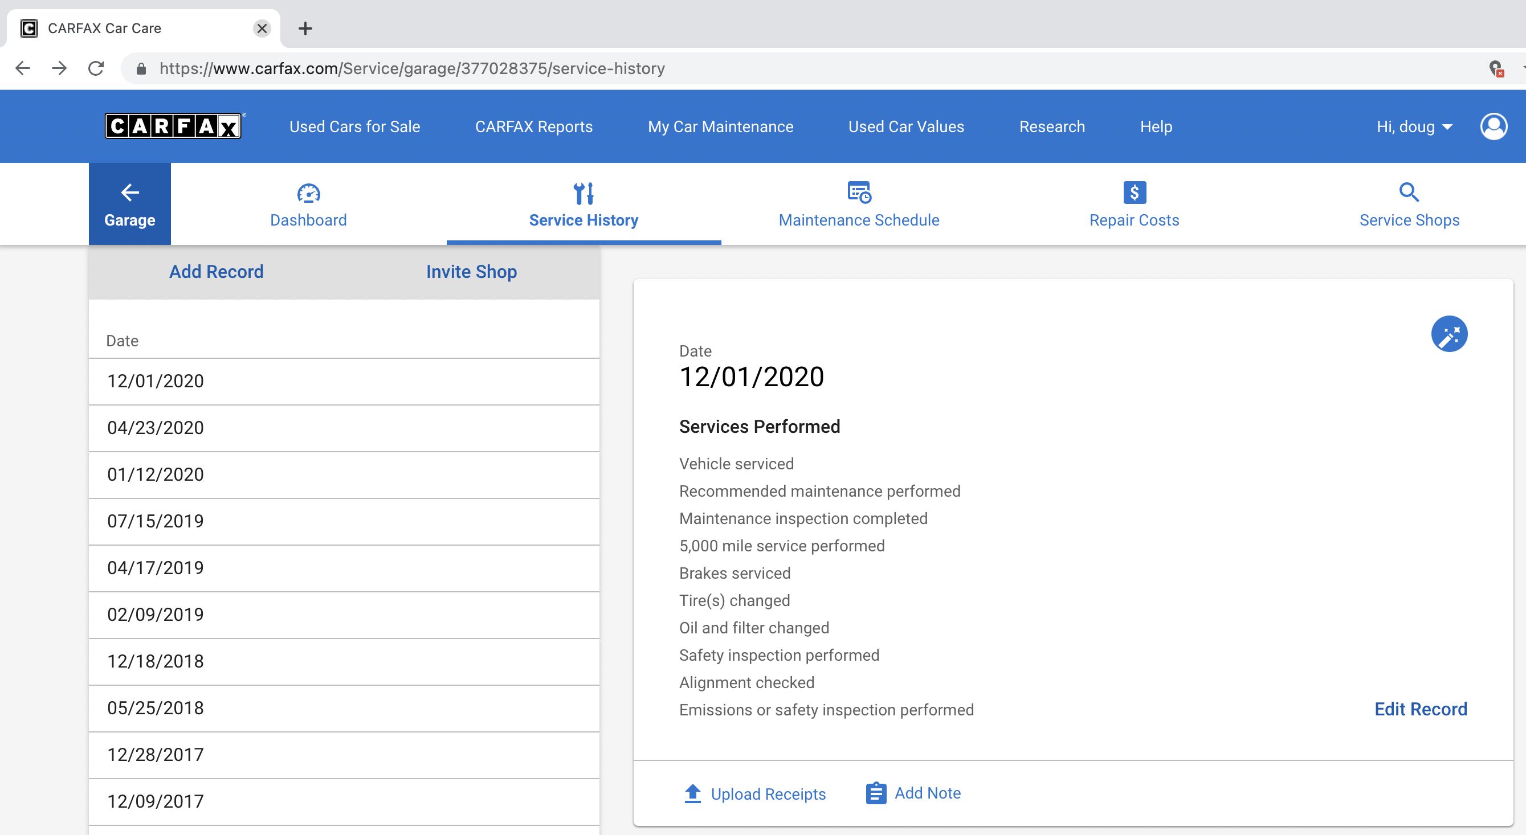Screen dimensions: 1526x835
Task: Select the 01/12/2020 record row
Action: click(344, 475)
